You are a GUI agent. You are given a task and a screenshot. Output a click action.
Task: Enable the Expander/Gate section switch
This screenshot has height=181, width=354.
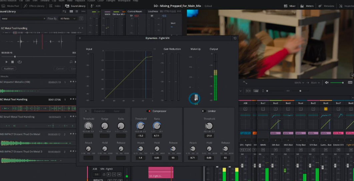coord(86,111)
